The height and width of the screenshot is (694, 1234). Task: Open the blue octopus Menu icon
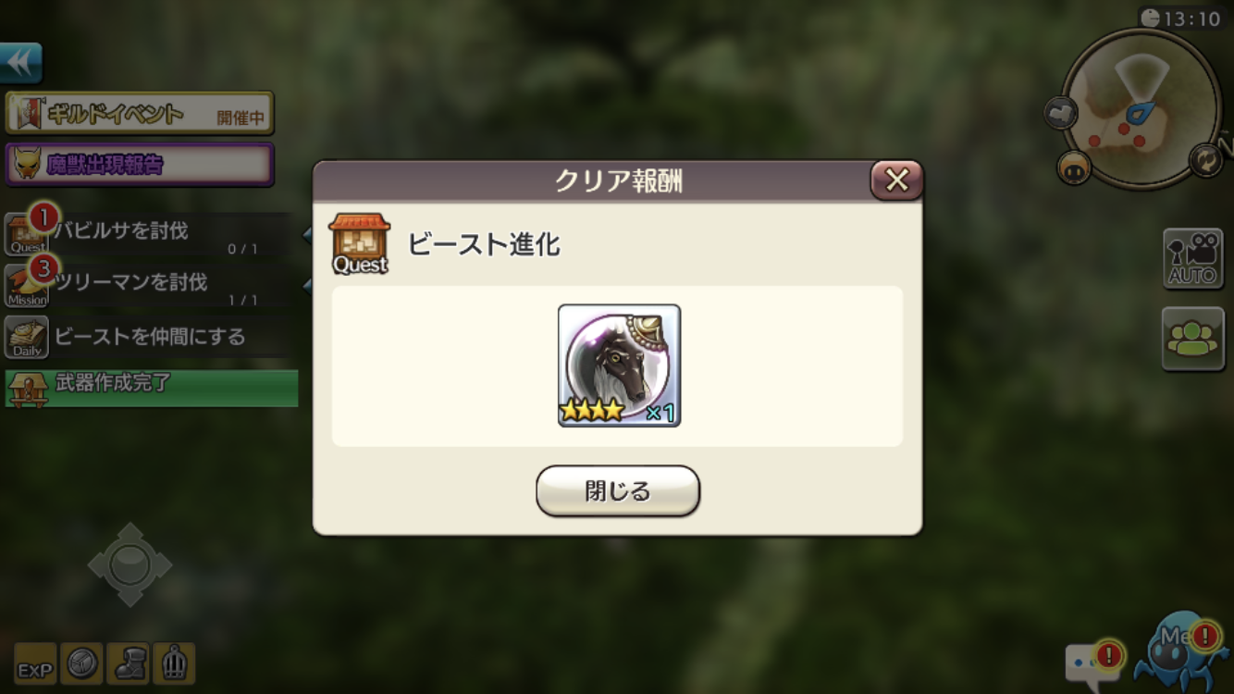click(1178, 651)
